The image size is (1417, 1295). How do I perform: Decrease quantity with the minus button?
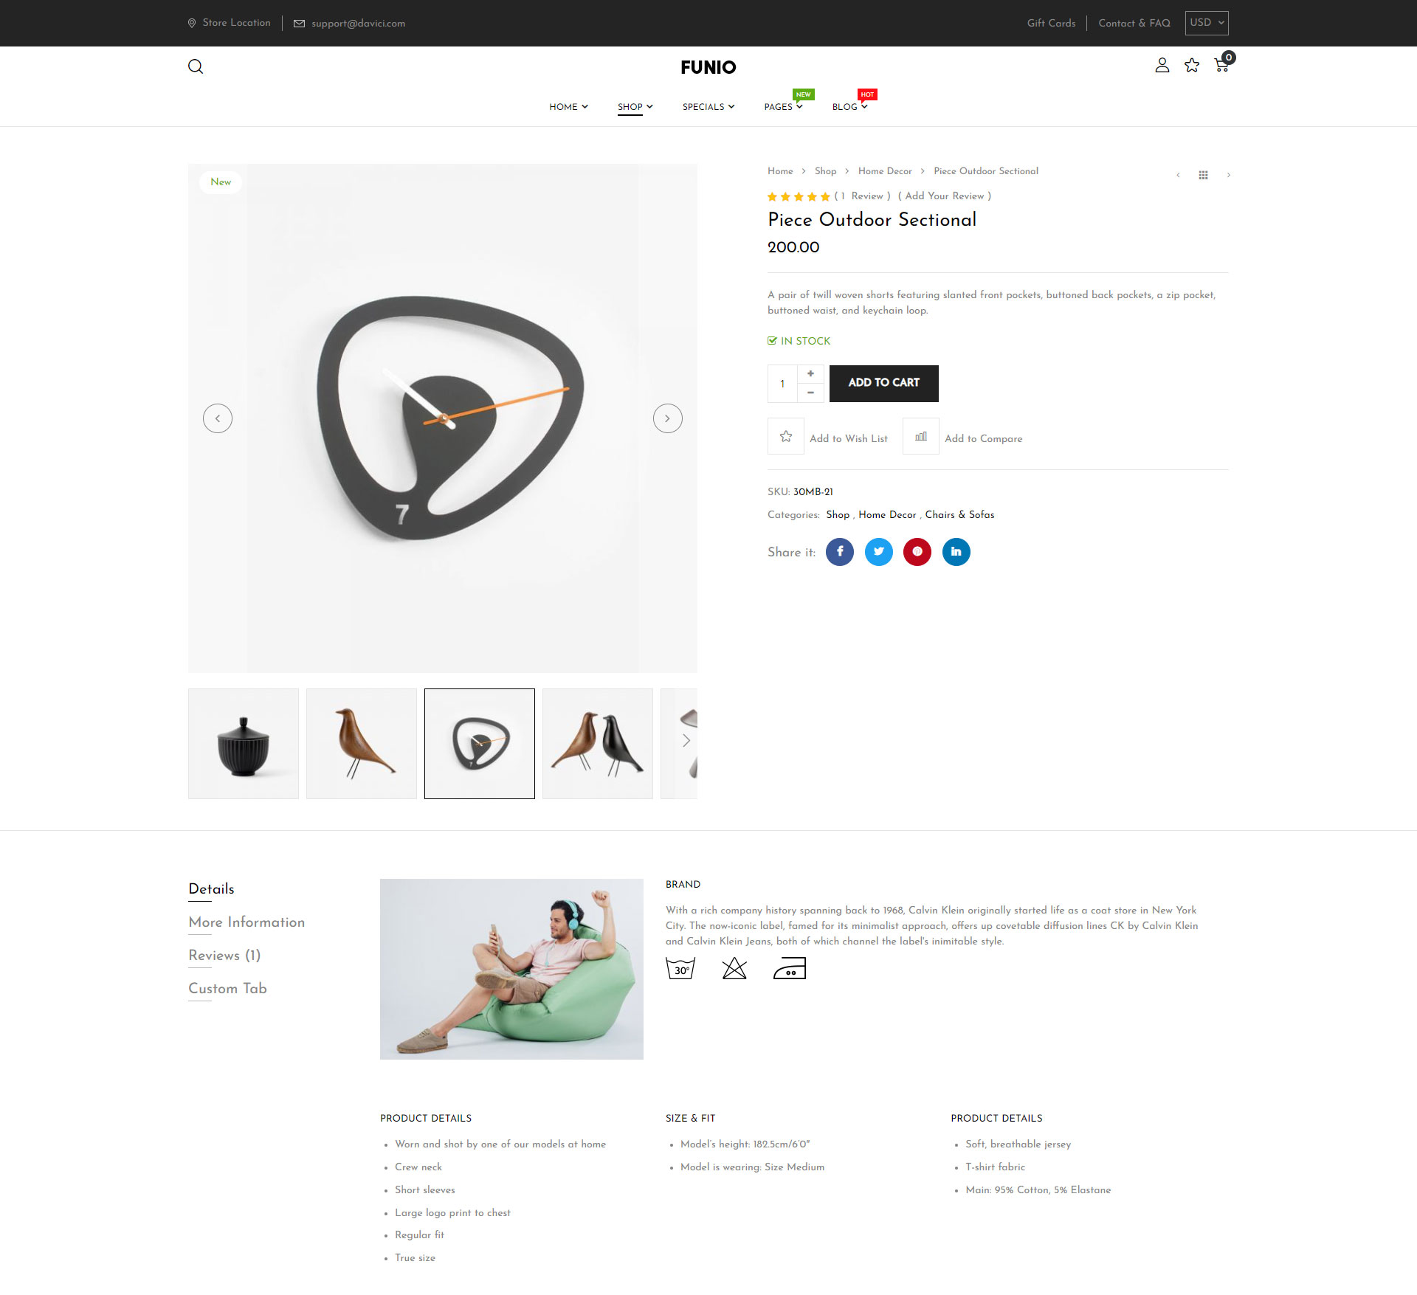pyautogui.click(x=810, y=393)
